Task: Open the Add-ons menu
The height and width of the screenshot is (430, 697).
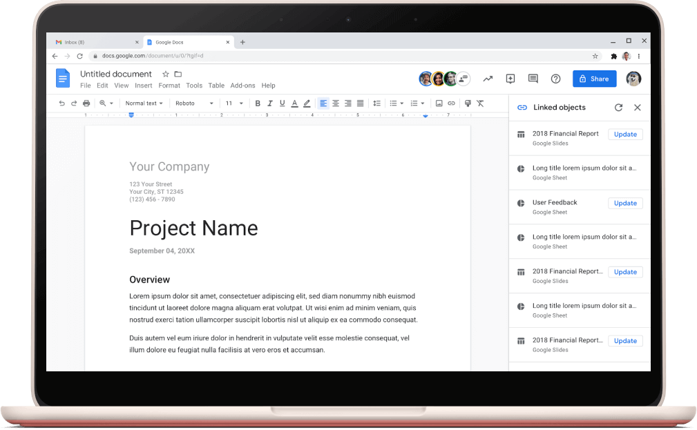Action: pyautogui.click(x=242, y=86)
